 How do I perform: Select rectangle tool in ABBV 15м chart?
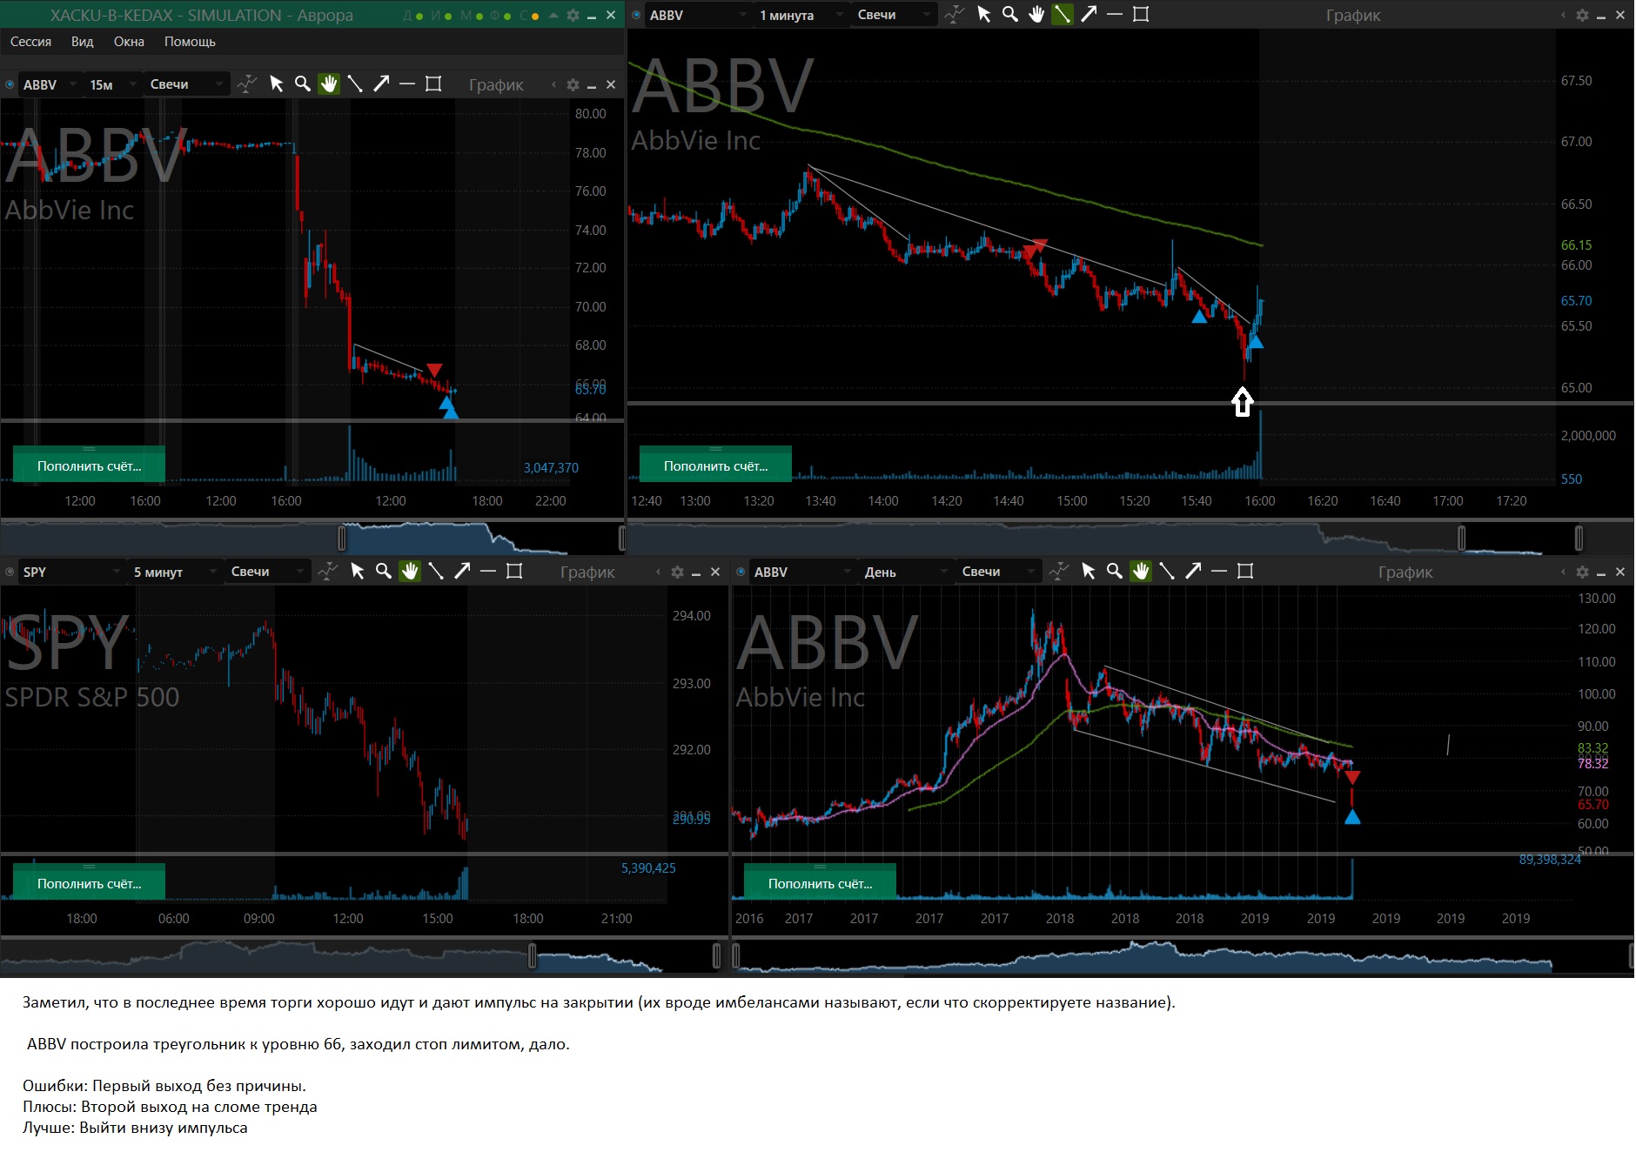[x=433, y=84]
